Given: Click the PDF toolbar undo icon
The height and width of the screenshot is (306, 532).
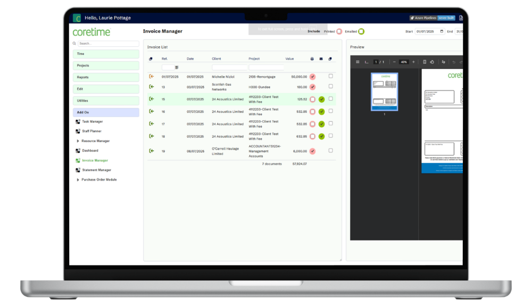Looking at the screenshot, I should coord(454,62).
